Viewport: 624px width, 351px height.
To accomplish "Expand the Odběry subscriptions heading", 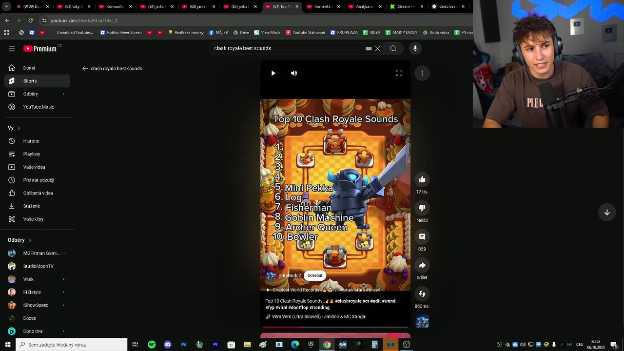I will coord(19,240).
